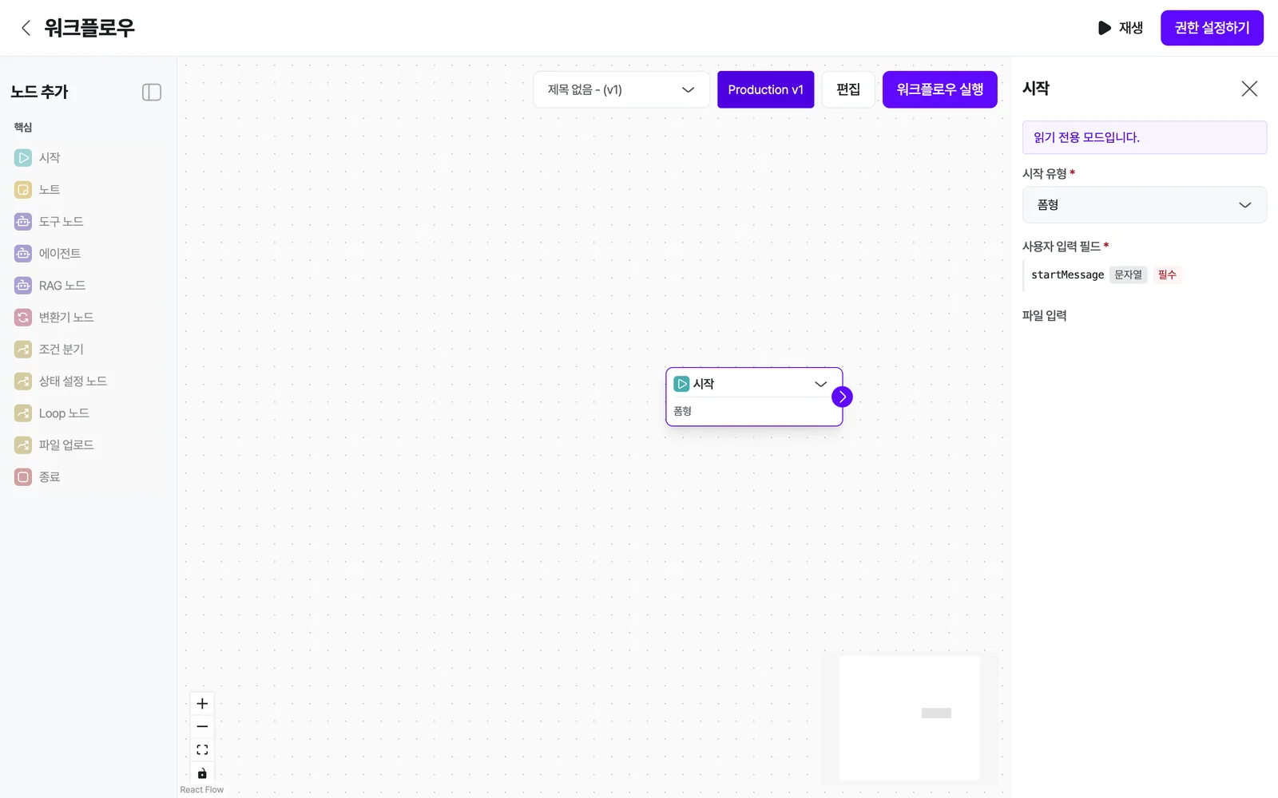The image size is (1278, 798).
Task: Add the Loop 노드 icon
Action: [x=23, y=413]
